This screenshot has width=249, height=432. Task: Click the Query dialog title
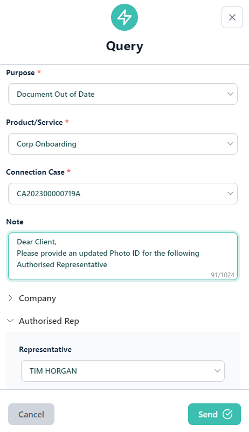click(124, 46)
